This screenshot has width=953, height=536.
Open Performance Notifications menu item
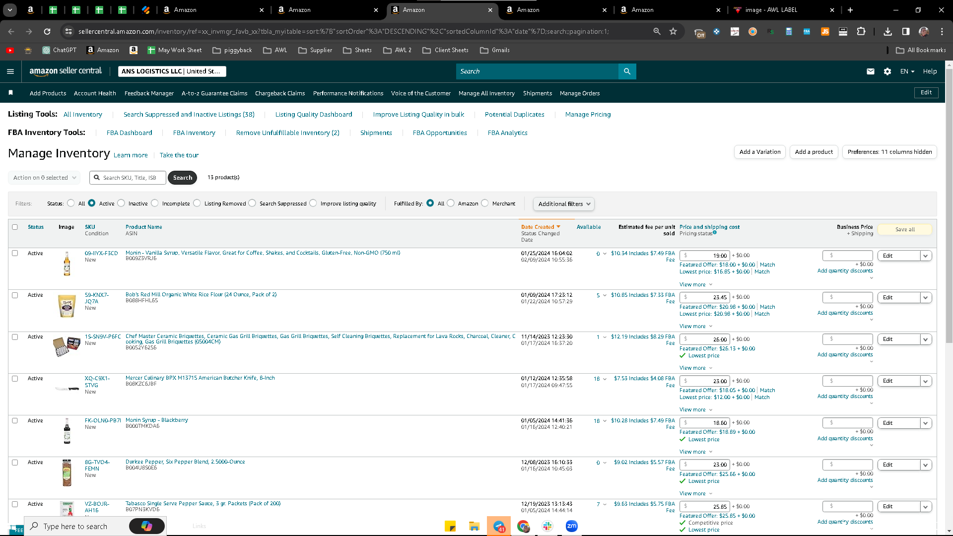[348, 93]
